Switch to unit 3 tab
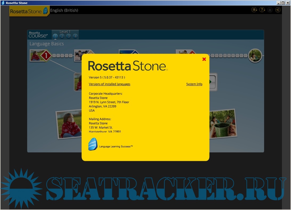 pyautogui.click(x=68, y=36)
